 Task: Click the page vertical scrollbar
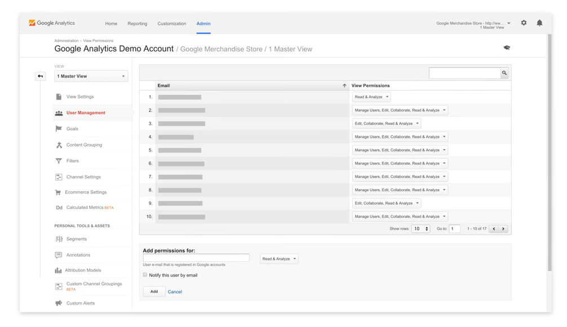tap(550, 151)
